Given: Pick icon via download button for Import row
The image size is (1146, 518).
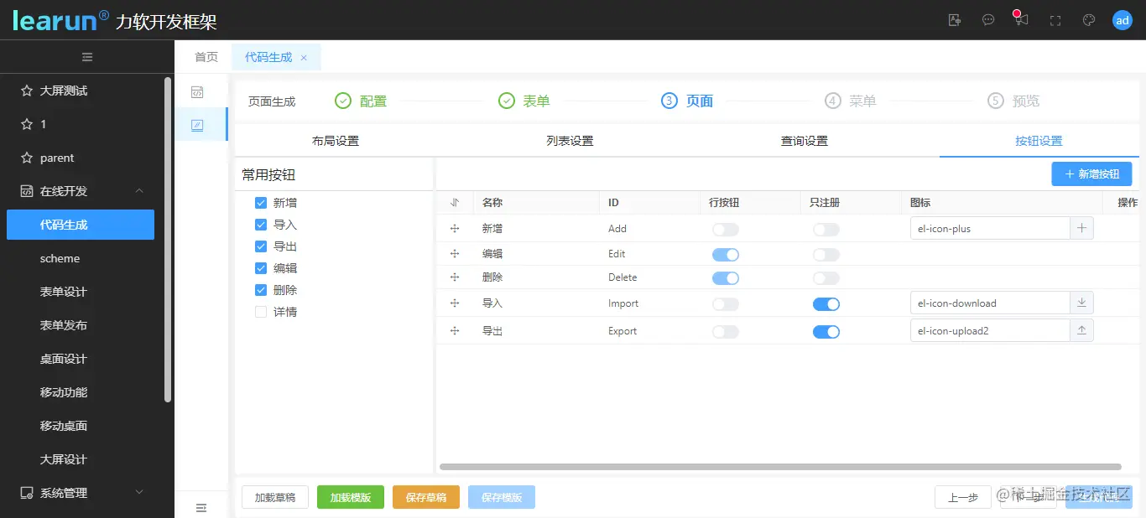Looking at the screenshot, I should pyautogui.click(x=1081, y=303).
